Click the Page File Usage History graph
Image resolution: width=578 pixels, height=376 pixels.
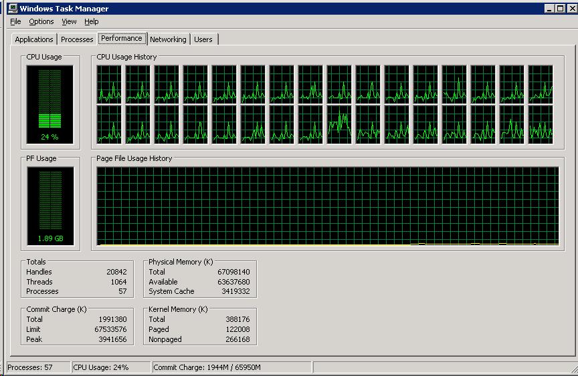pyautogui.click(x=328, y=206)
